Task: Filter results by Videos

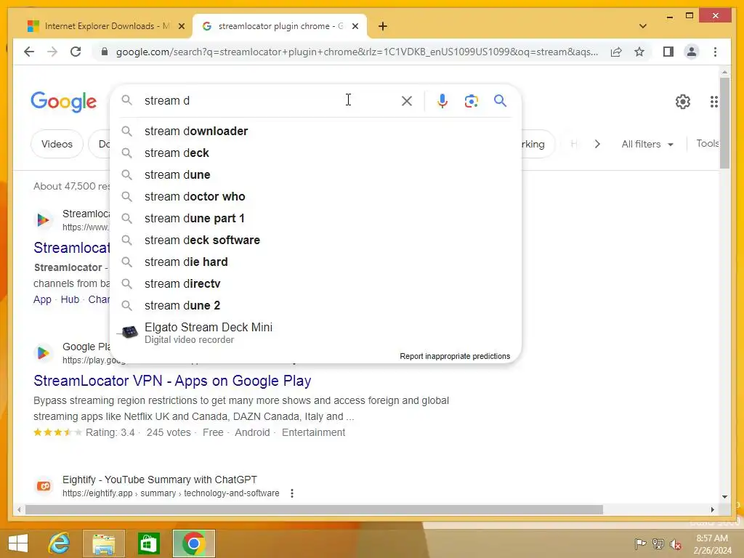Action: pos(57,144)
